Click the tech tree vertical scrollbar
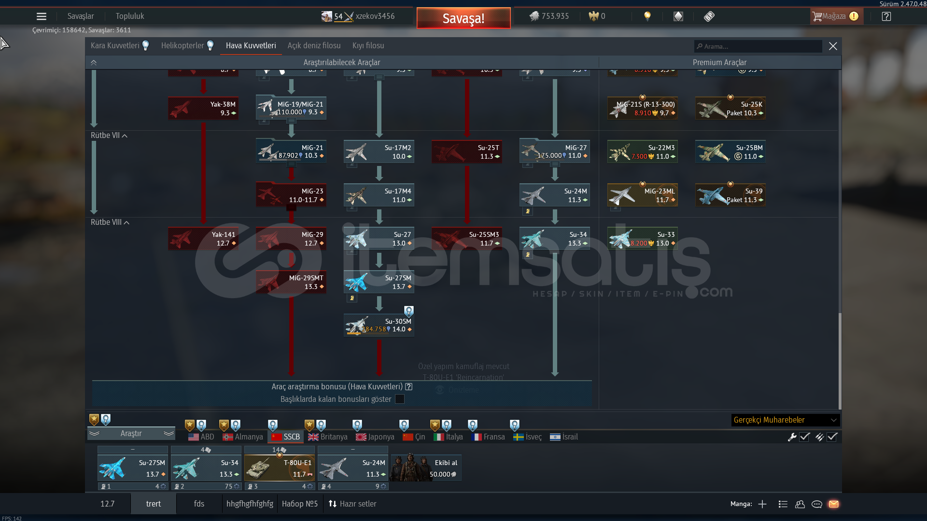The height and width of the screenshot is (521, 927). 840,361
